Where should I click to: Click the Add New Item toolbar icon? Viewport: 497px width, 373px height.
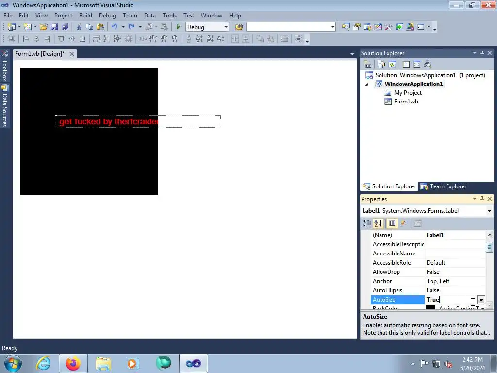[x=27, y=27]
